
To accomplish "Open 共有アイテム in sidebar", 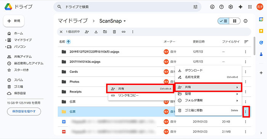I will (x=23, y=57).
